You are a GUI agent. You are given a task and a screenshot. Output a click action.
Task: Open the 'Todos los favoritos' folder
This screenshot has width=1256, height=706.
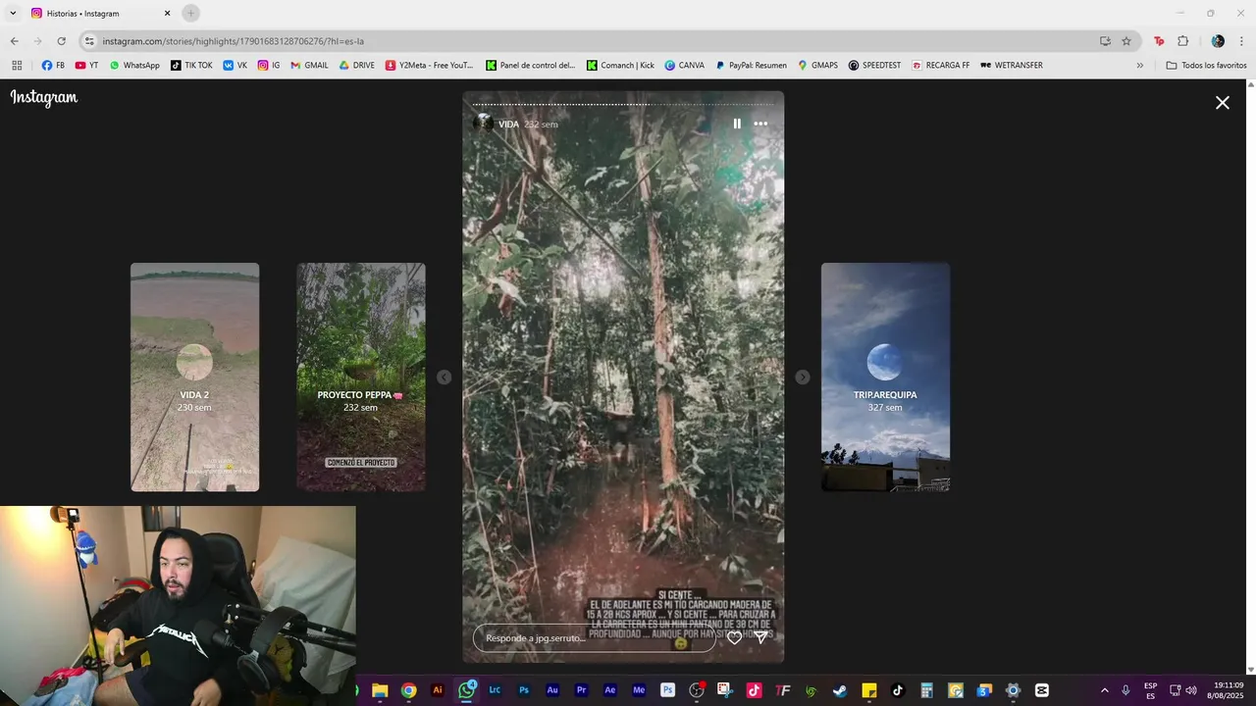click(1206, 66)
